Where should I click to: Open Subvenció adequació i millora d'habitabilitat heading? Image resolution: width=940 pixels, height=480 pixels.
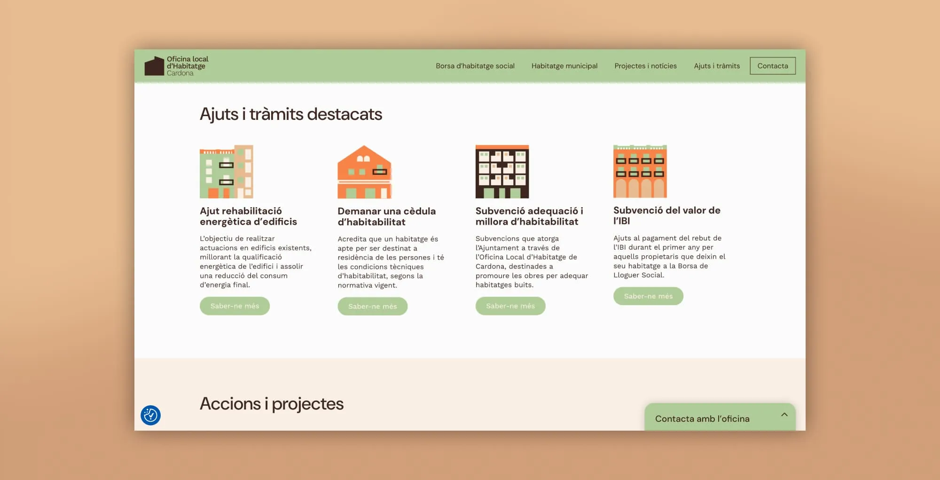529,216
